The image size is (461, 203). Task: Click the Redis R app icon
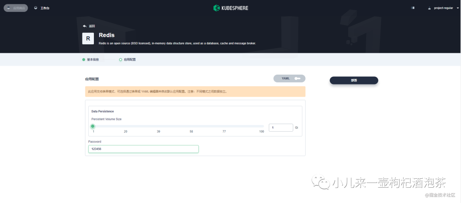[88, 38]
